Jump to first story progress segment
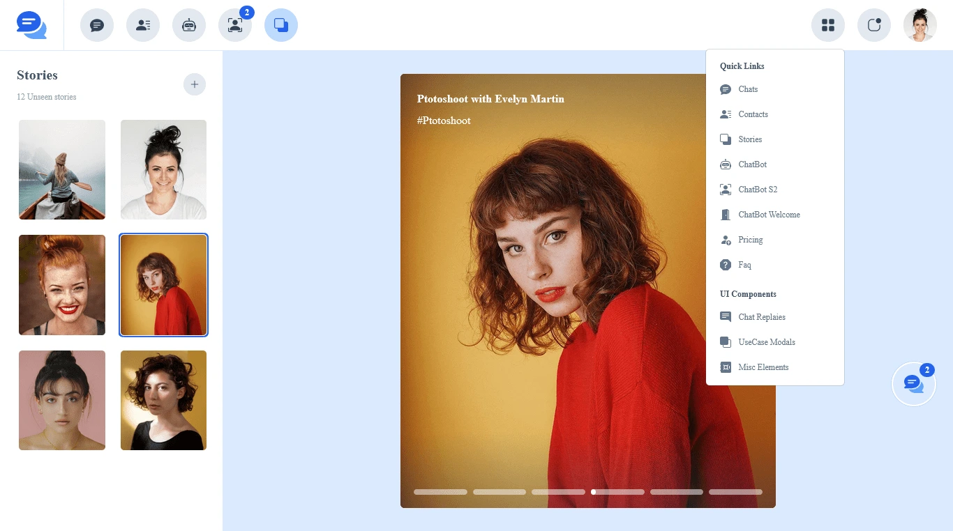 tap(440, 492)
